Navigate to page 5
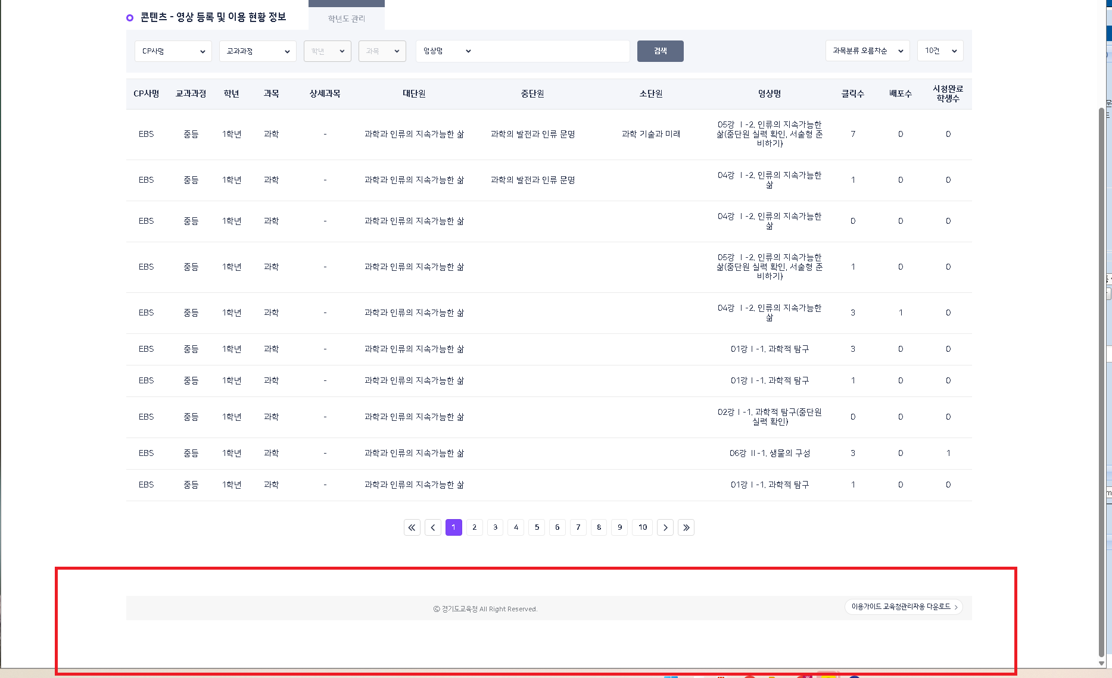This screenshot has height=678, width=1112. (x=537, y=527)
